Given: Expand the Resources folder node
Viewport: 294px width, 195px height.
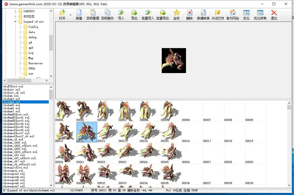Looking at the screenshot, I should click(20, 63).
